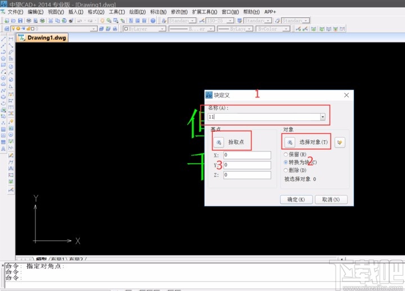405x291 pixels.
Task: Open the 插入(I) Insert menu
Action: click(x=76, y=12)
